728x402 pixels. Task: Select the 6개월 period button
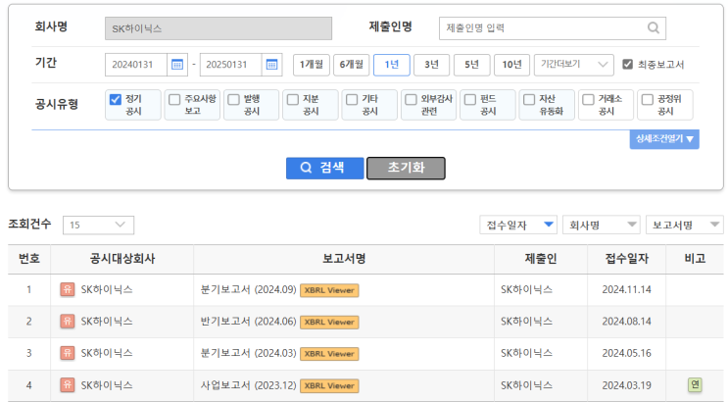[351, 65]
